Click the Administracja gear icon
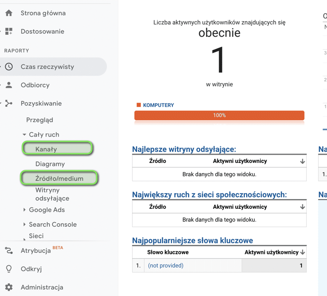The image size is (327, 296). (x=9, y=287)
